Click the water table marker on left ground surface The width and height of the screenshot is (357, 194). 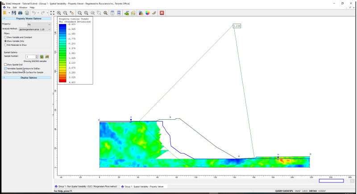(131, 120)
